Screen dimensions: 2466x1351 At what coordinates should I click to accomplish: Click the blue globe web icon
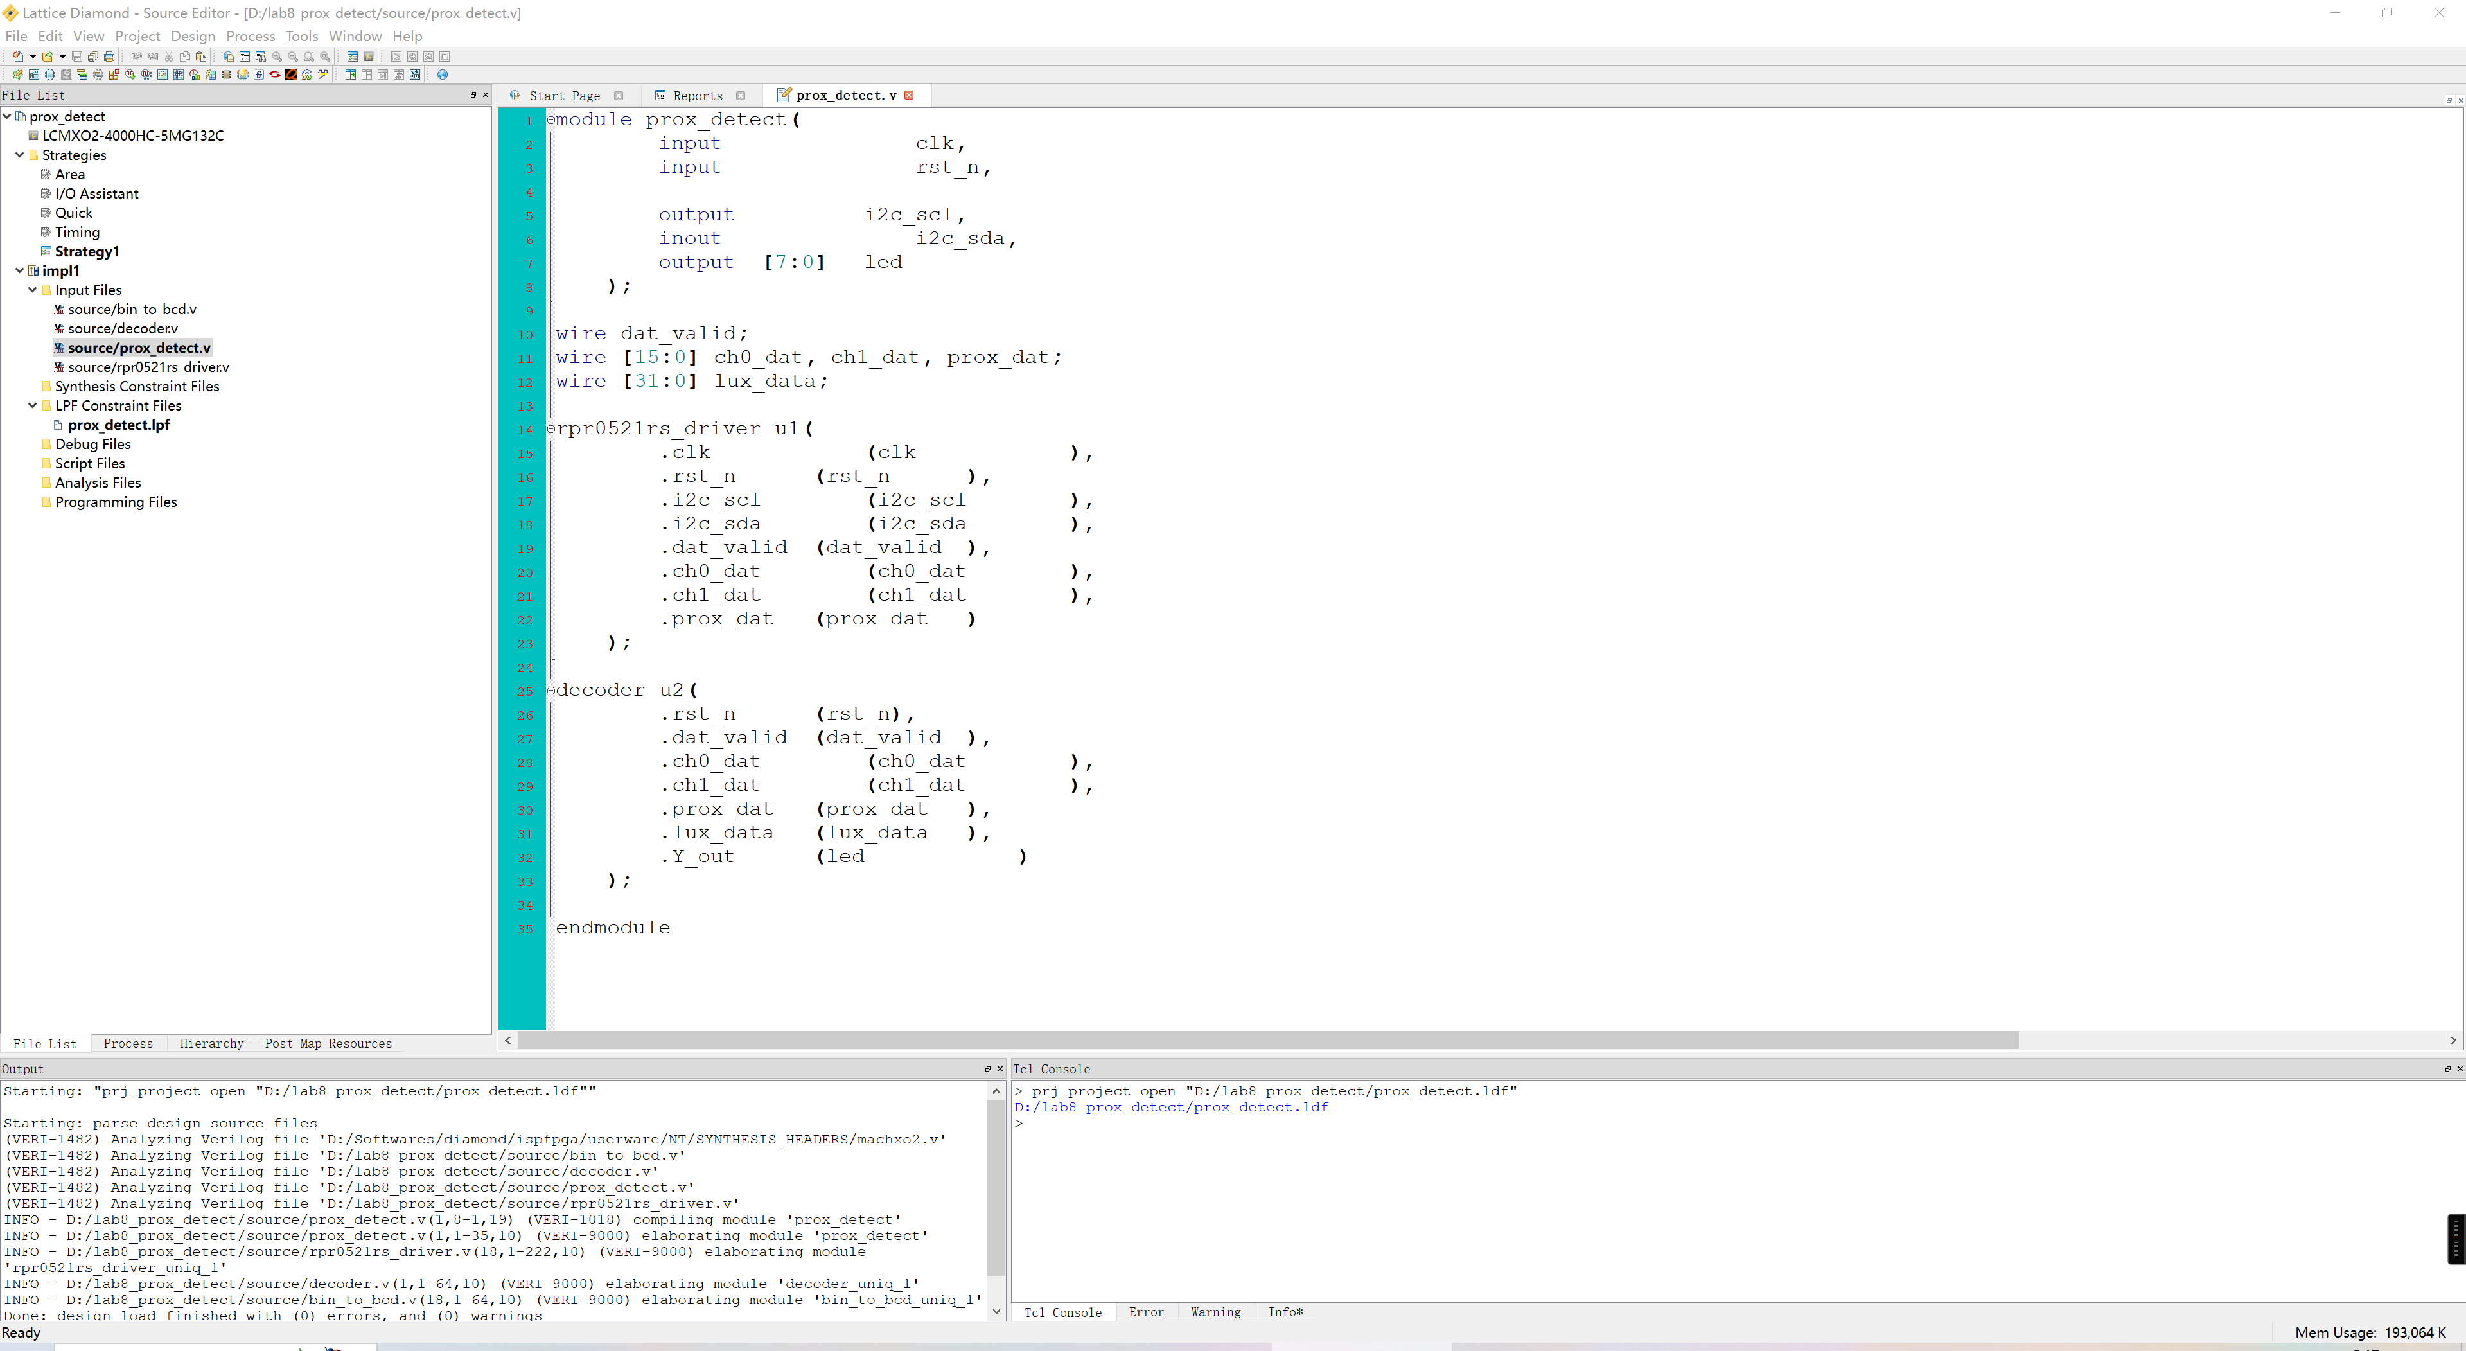tap(443, 75)
